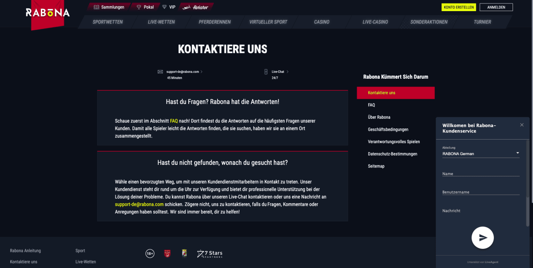Click the VIP diamond icon
Screen dimensions: 533x268
(164, 7)
